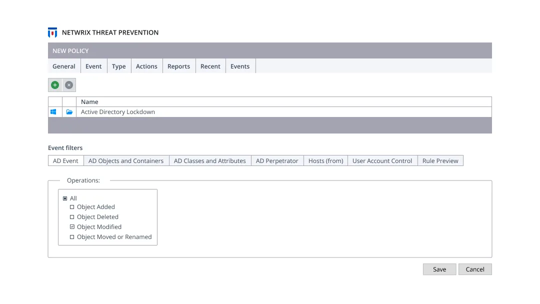Open the General tab
Viewport: 540px width, 304px height.
(64, 66)
